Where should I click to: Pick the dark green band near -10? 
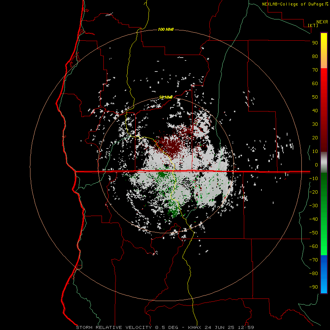coord(324,179)
